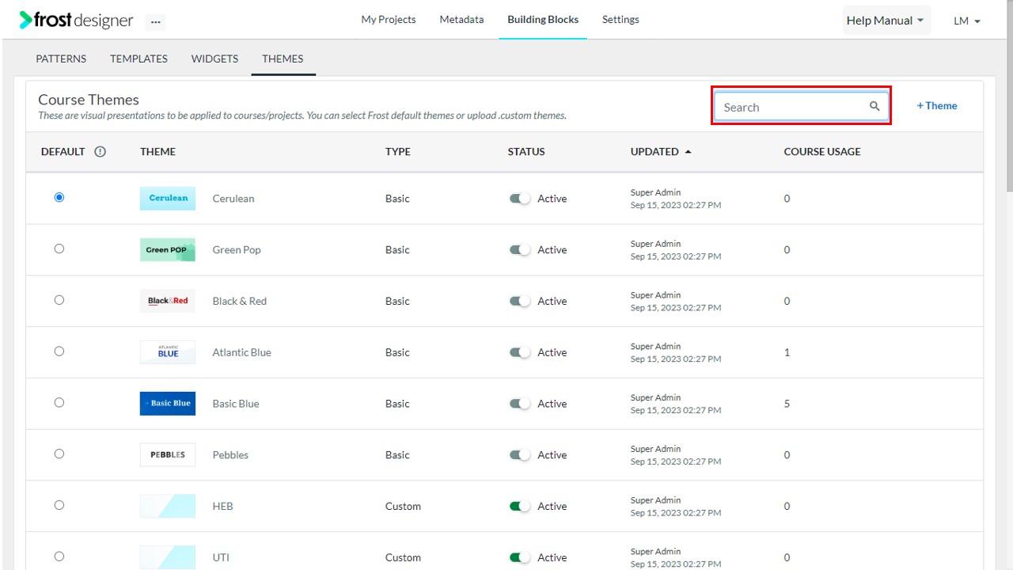Screen dimensions: 1013x570
Task: Open the Settings section
Action: click(x=620, y=20)
